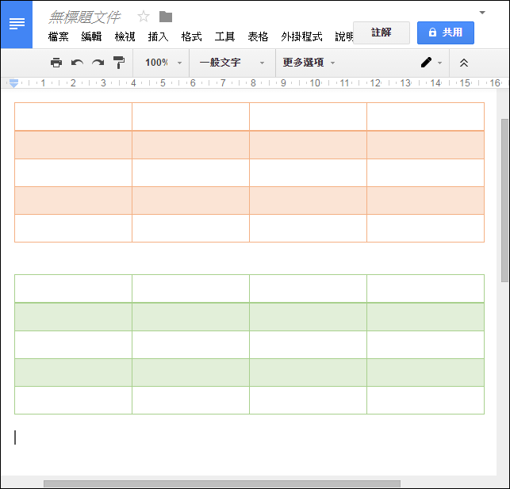Click the vertical scrollbar thumb

pyautogui.click(x=505, y=201)
